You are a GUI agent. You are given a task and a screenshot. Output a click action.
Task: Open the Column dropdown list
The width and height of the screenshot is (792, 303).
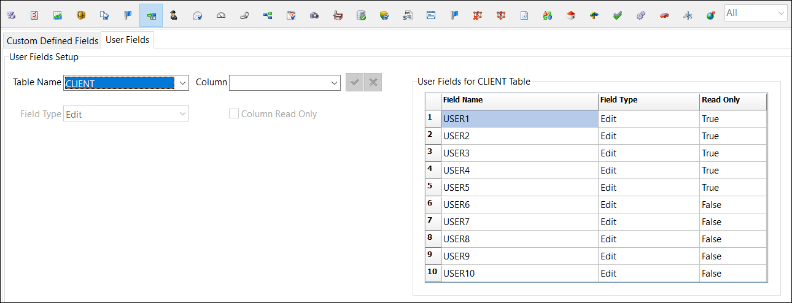pos(333,83)
